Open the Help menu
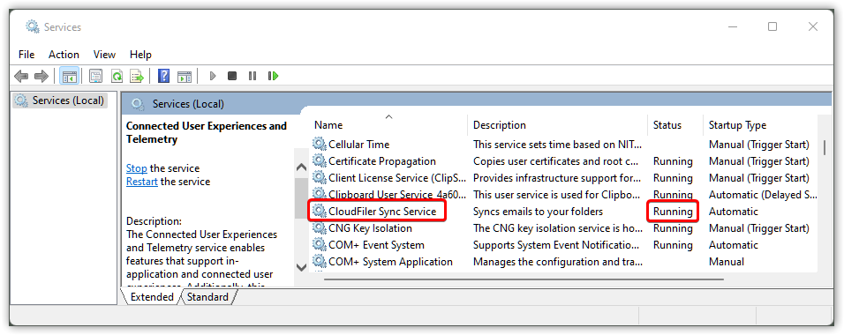Image resolution: width=844 pixels, height=335 pixels. [x=140, y=55]
